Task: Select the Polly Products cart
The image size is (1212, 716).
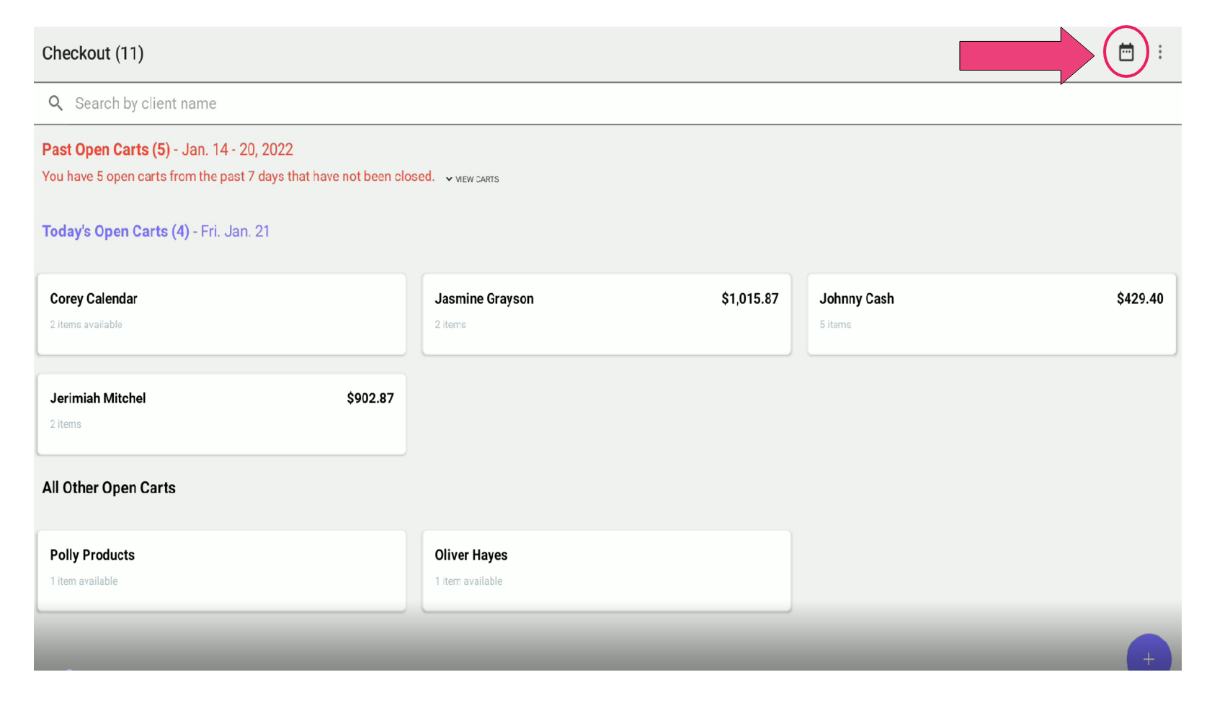Action: point(221,570)
